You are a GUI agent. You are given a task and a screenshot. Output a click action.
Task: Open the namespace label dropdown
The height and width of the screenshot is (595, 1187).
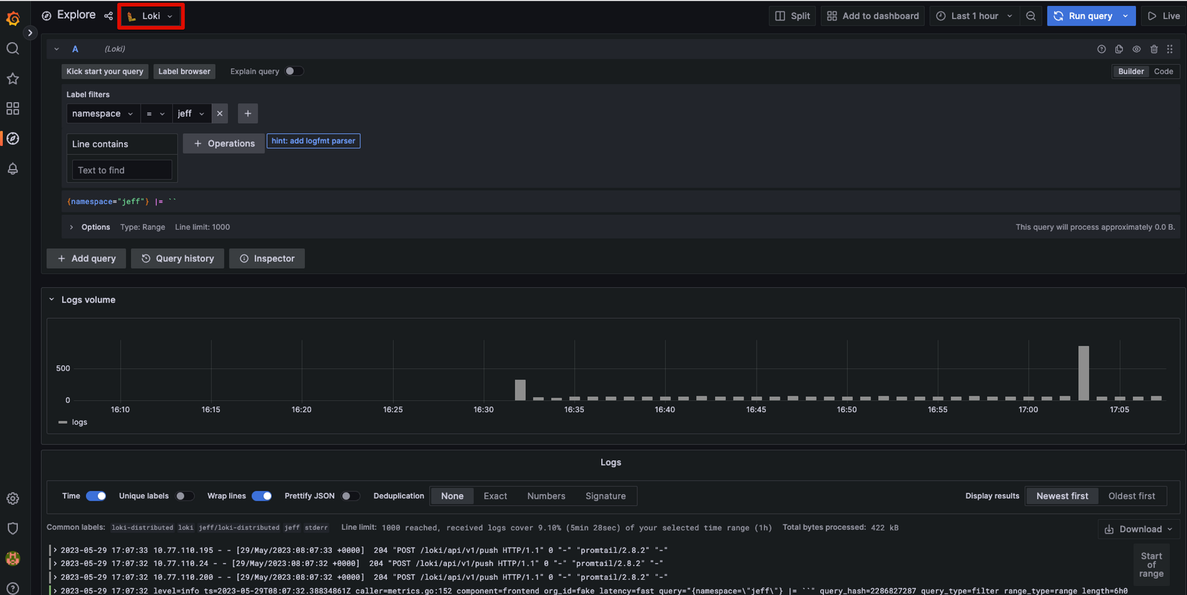coord(103,113)
